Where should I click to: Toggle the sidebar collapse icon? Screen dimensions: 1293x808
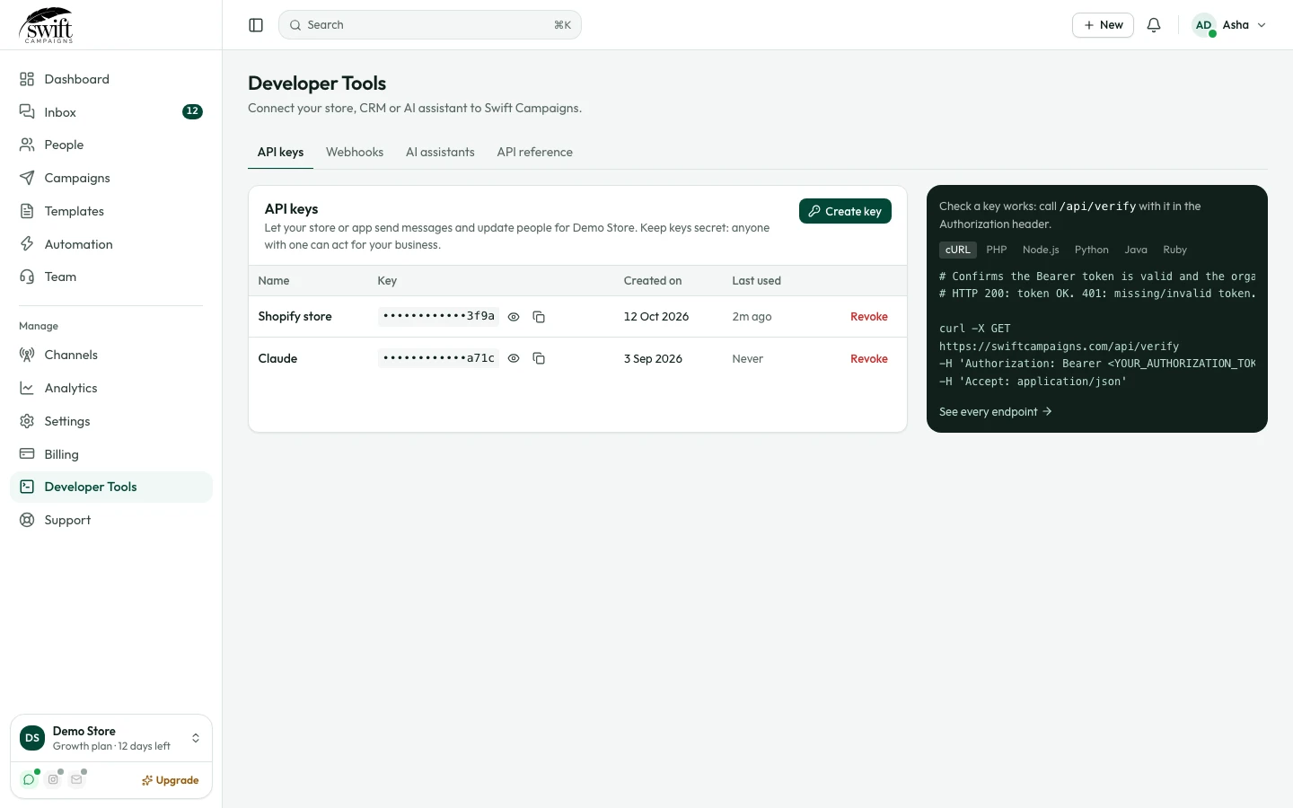pos(256,25)
